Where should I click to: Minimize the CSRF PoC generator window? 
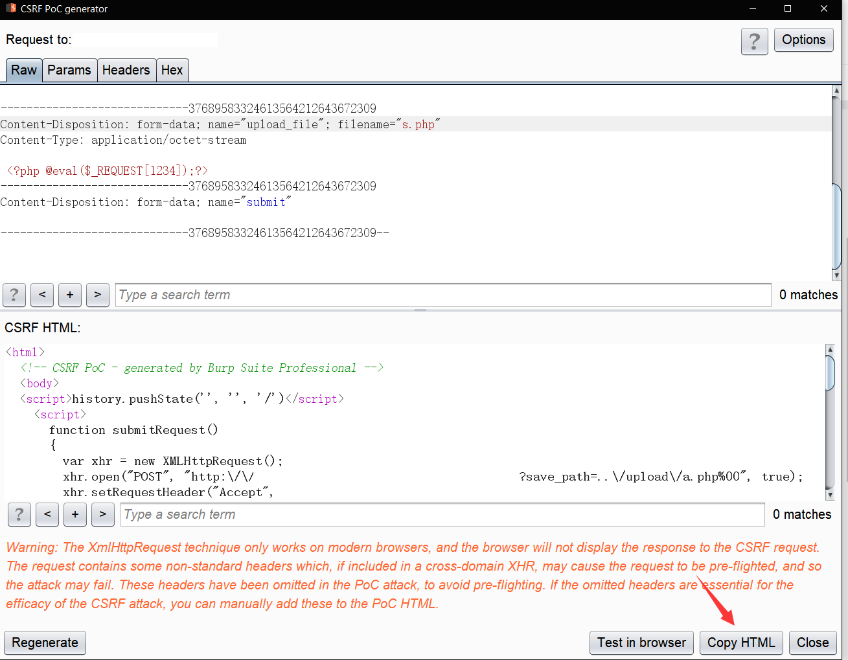[x=753, y=9]
